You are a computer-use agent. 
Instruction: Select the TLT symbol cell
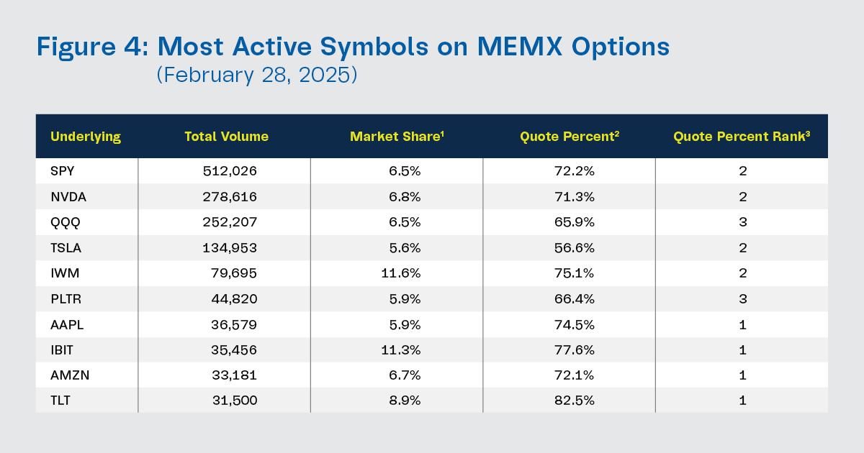tap(60, 401)
